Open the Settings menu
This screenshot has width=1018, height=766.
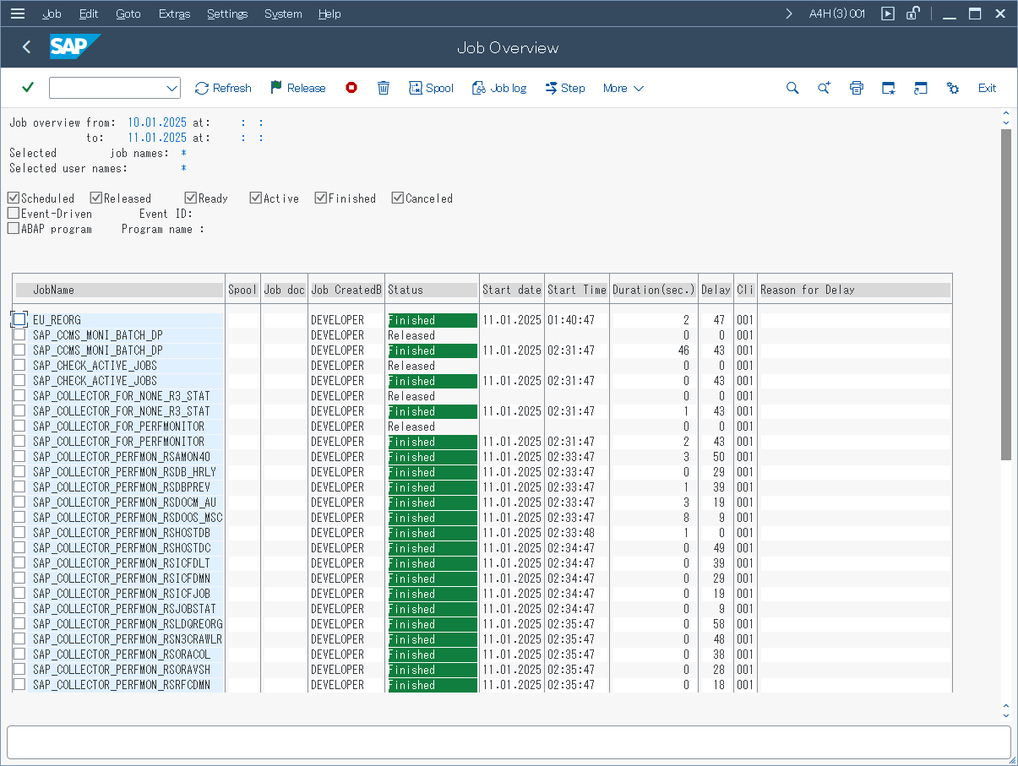point(227,14)
